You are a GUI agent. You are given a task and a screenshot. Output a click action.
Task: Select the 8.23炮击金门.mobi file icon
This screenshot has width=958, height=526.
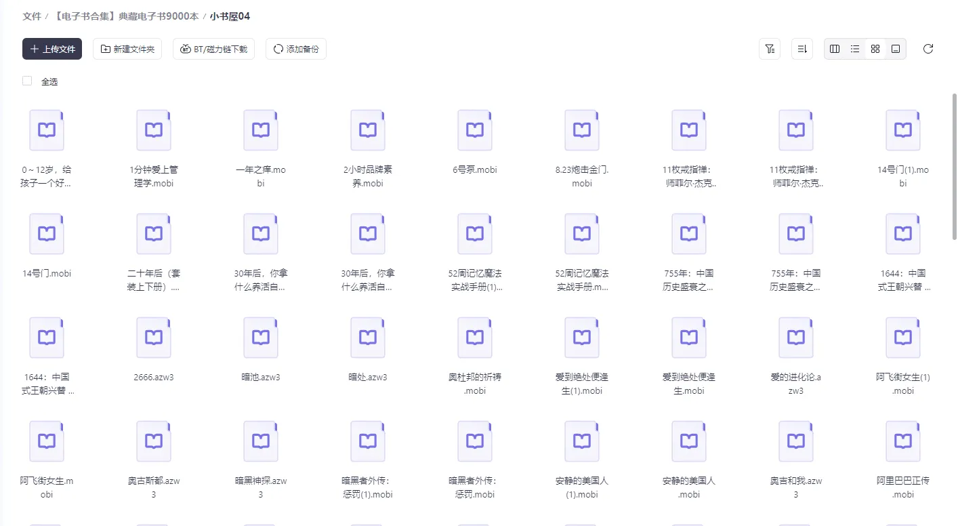click(582, 130)
